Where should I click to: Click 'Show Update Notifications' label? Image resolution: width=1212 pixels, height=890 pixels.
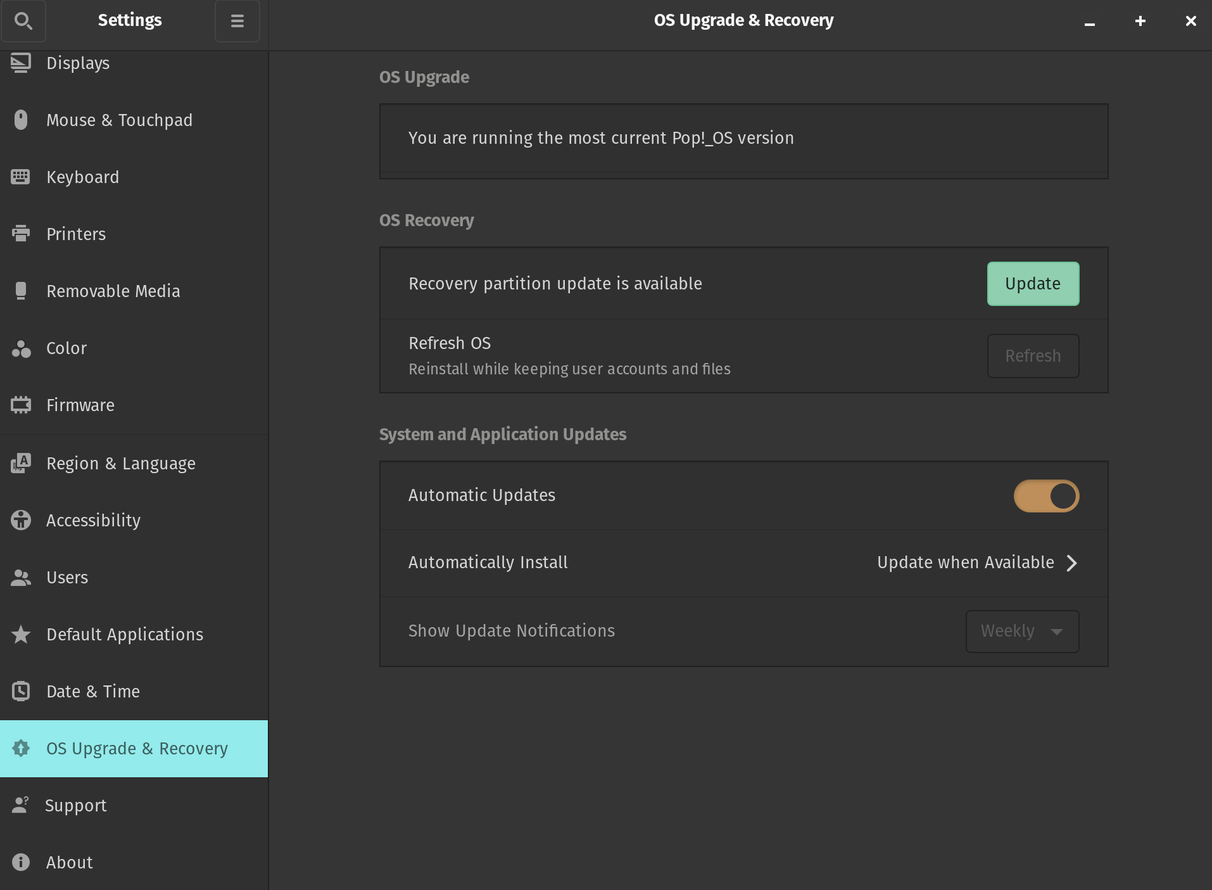(x=512, y=631)
